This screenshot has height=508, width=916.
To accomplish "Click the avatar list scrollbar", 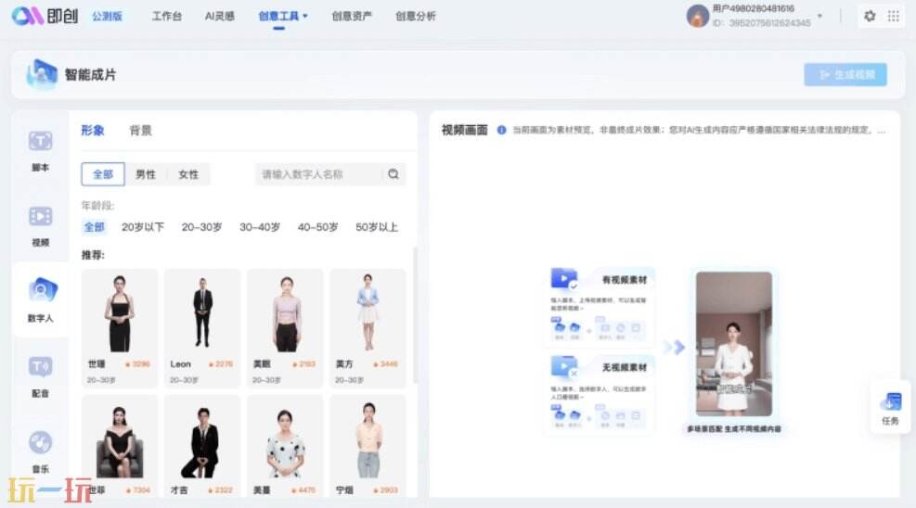I will click(416, 315).
